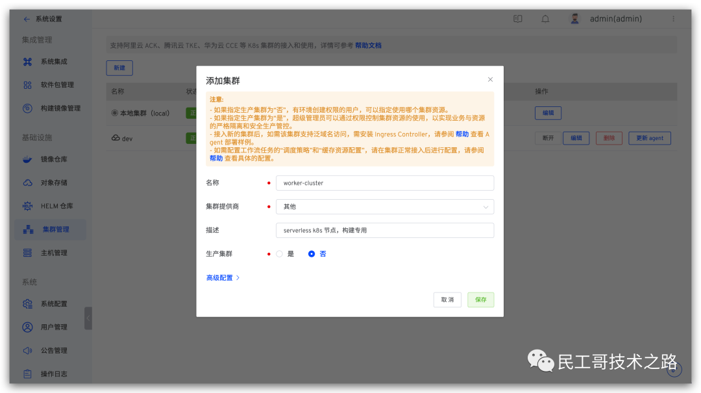Select 否 for 生产集群

[312, 254]
